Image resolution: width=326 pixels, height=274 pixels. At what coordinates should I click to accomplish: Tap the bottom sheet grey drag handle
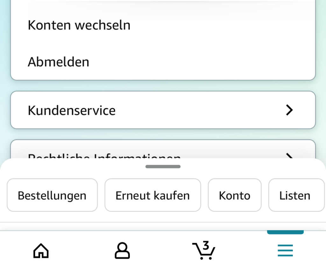coord(163,167)
